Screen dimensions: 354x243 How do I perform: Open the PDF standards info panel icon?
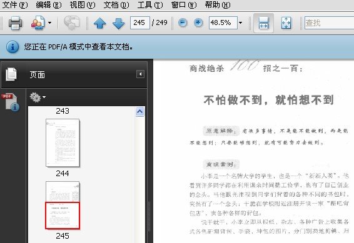click(11, 102)
